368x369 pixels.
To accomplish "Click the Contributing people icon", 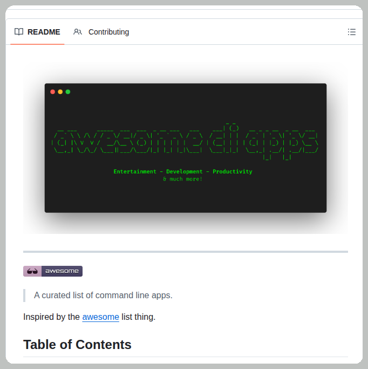I will (x=78, y=32).
